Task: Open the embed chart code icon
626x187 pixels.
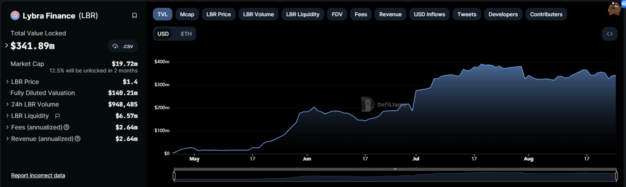Action: [x=610, y=34]
